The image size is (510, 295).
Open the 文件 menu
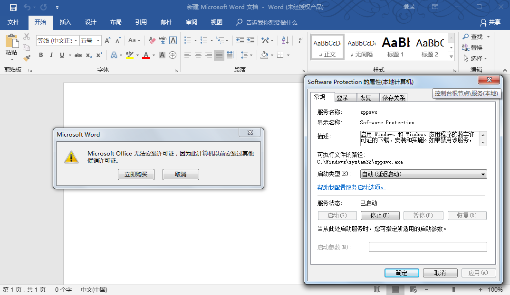pyautogui.click(x=13, y=22)
